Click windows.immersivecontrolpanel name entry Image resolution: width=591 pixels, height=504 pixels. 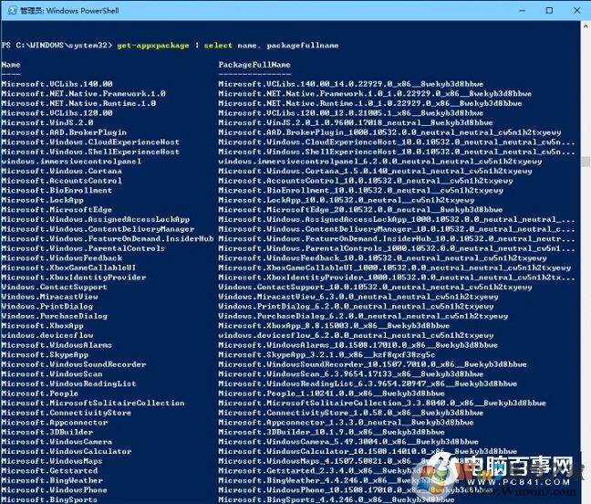point(71,161)
